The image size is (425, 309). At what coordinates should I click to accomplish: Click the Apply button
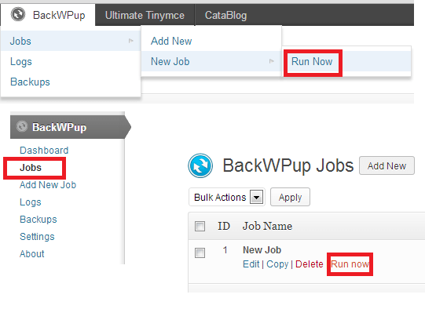point(290,197)
